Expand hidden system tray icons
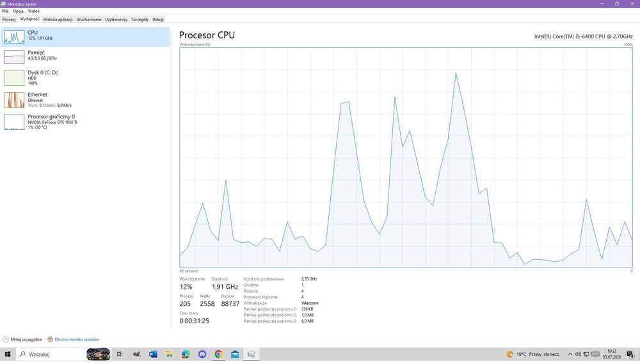 point(570,354)
